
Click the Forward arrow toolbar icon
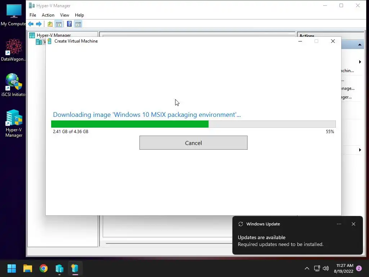coord(39,24)
